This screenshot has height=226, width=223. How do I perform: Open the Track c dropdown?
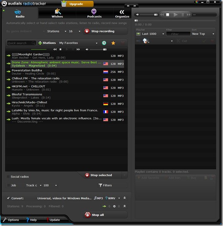[34, 185]
